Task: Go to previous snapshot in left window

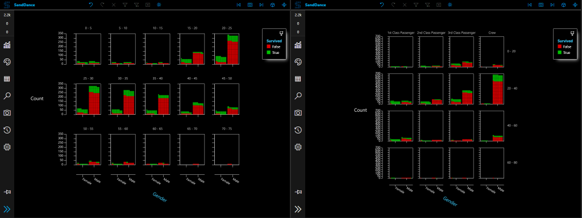Action: (x=239, y=5)
